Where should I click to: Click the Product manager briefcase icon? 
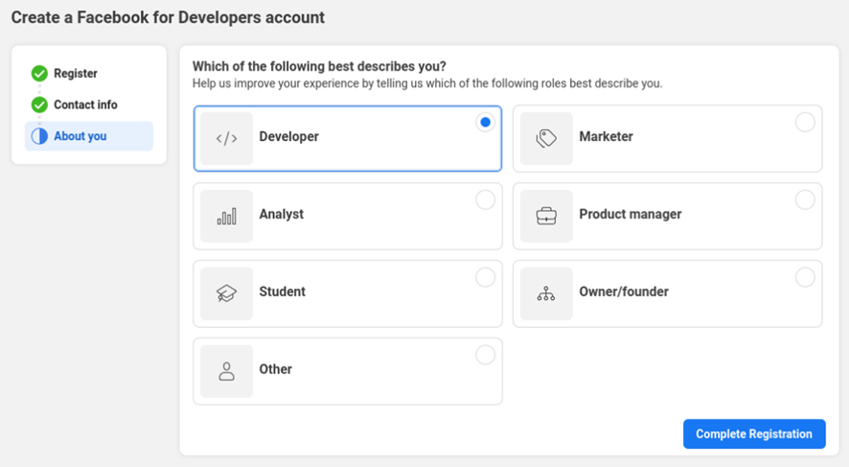click(546, 216)
